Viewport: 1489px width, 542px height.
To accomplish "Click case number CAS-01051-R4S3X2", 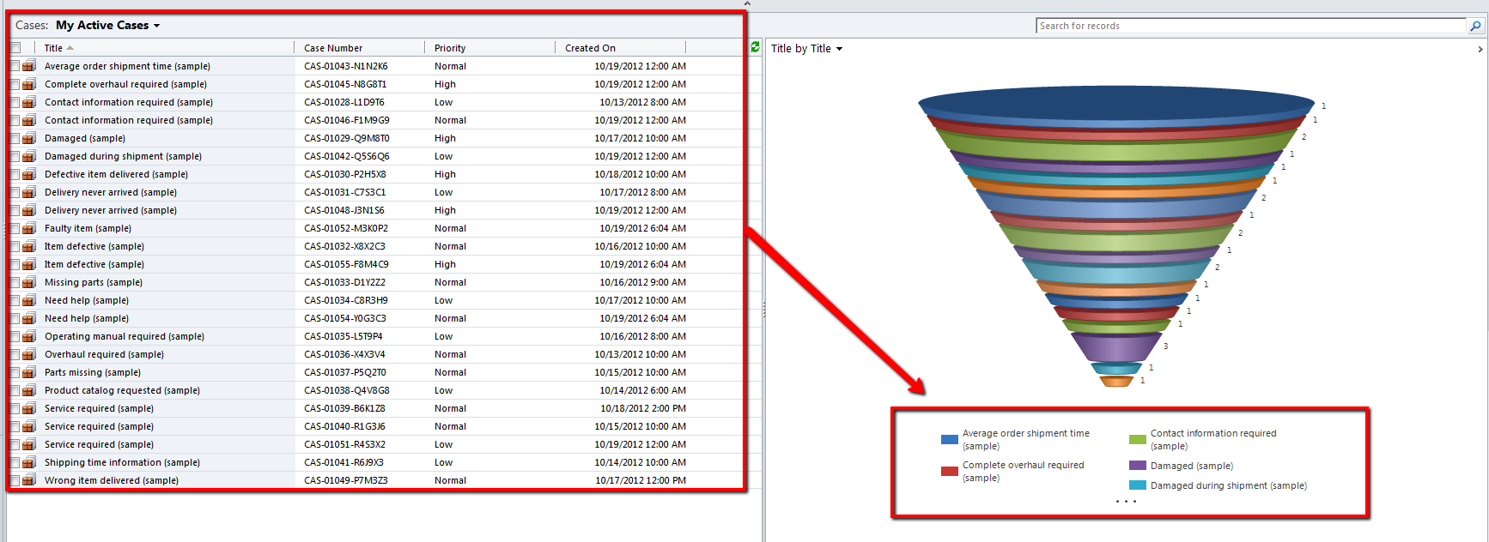I will pos(344,444).
